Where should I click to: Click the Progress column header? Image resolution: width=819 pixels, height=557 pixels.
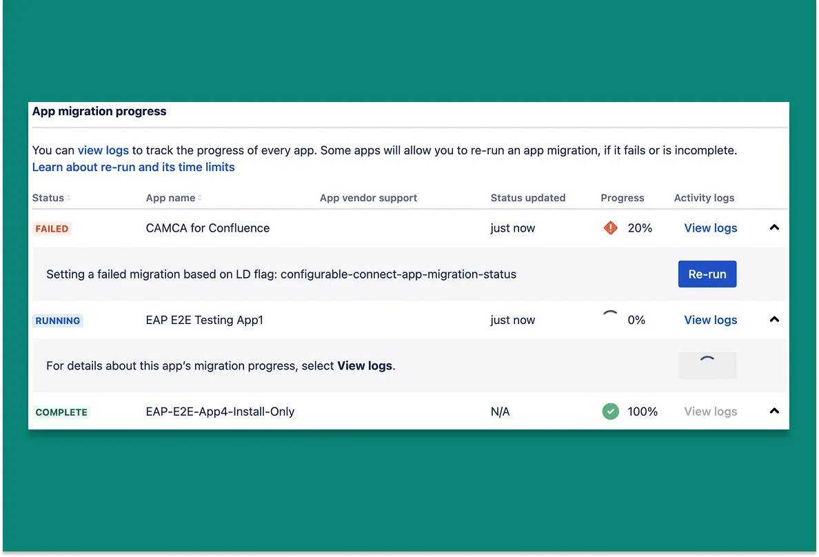tap(622, 198)
